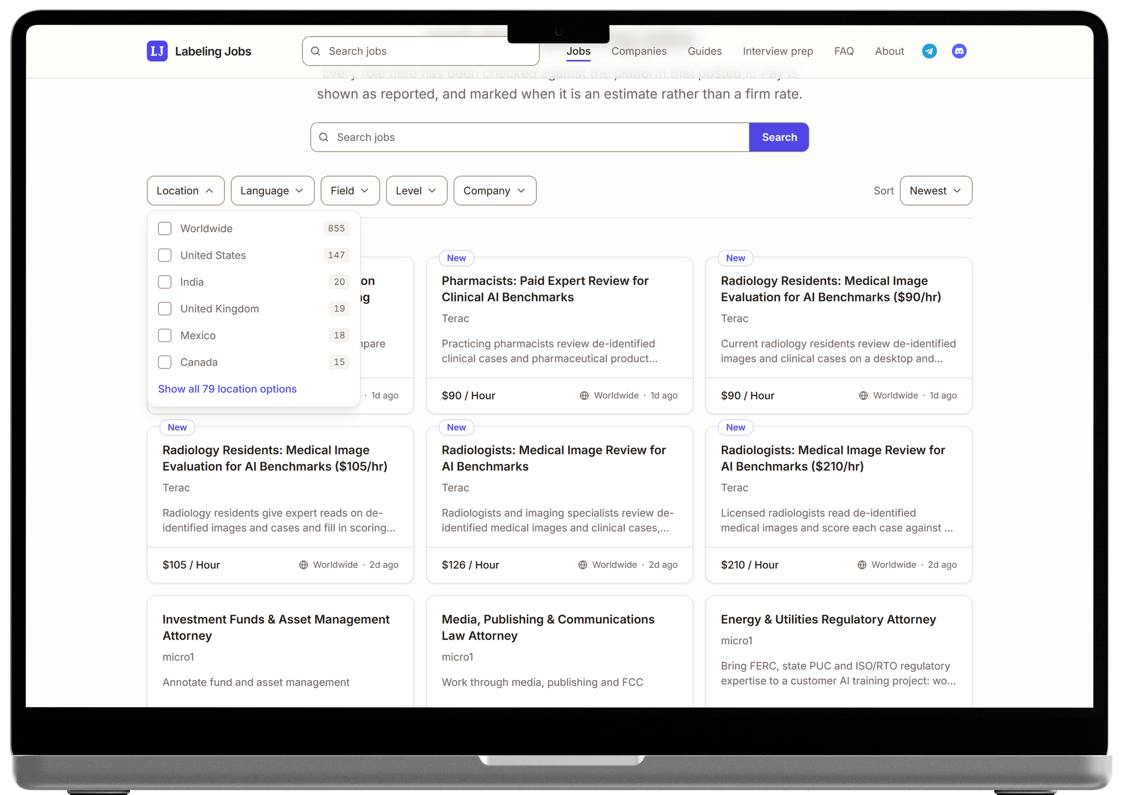Screen dimensions: 1122x795
Task: Click the 855 count beside Worldwide
Action: click(x=337, y=228)
